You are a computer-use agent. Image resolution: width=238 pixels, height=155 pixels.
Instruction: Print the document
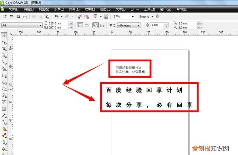[x=25, y=17]
